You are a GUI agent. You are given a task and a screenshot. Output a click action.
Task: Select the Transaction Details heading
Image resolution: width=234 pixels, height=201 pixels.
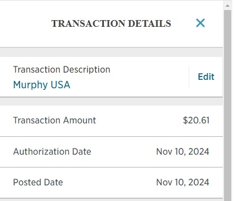[111, 23]
